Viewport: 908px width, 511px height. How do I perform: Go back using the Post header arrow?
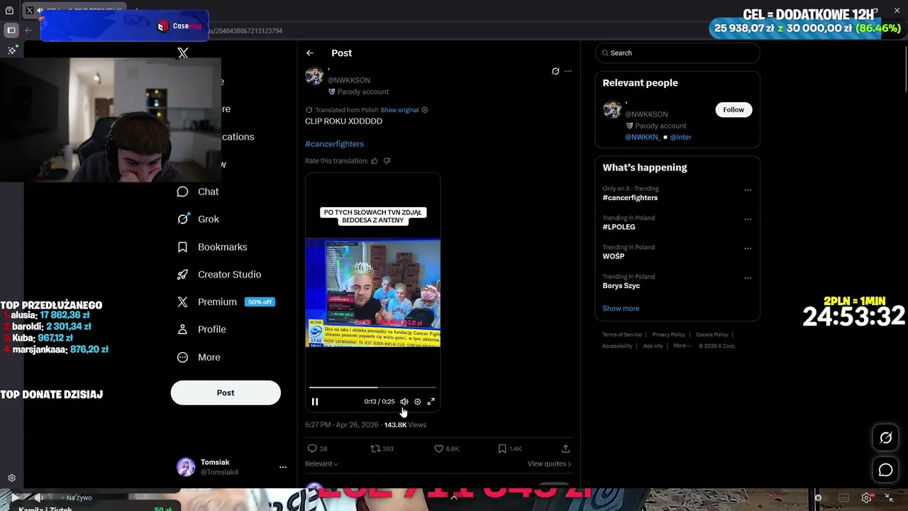(x=310, y=53)
